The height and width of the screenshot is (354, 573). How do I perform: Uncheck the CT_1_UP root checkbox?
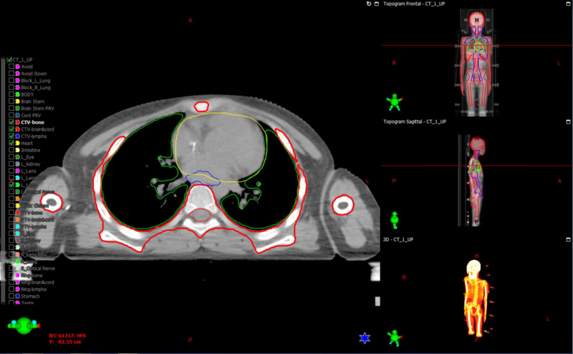coord(9,60)
